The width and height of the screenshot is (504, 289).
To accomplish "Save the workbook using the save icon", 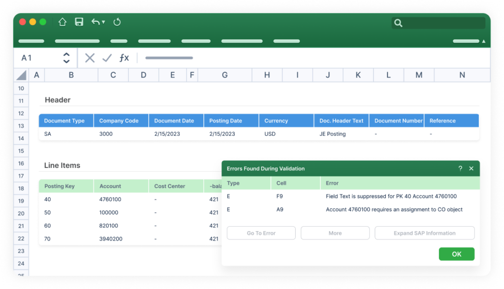I will (79, 22).
